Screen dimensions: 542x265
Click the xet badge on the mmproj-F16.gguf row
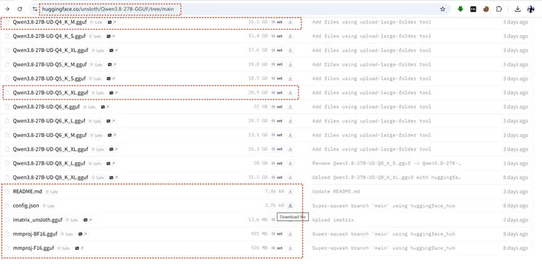pos(277,248)
